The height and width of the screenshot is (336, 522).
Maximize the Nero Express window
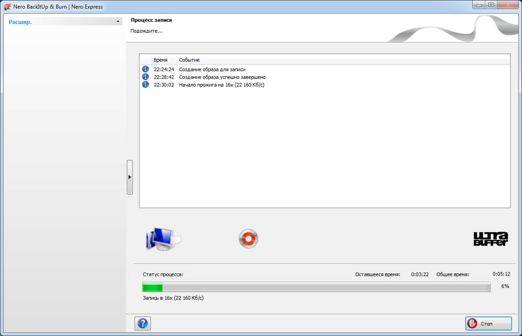[491, 5]
